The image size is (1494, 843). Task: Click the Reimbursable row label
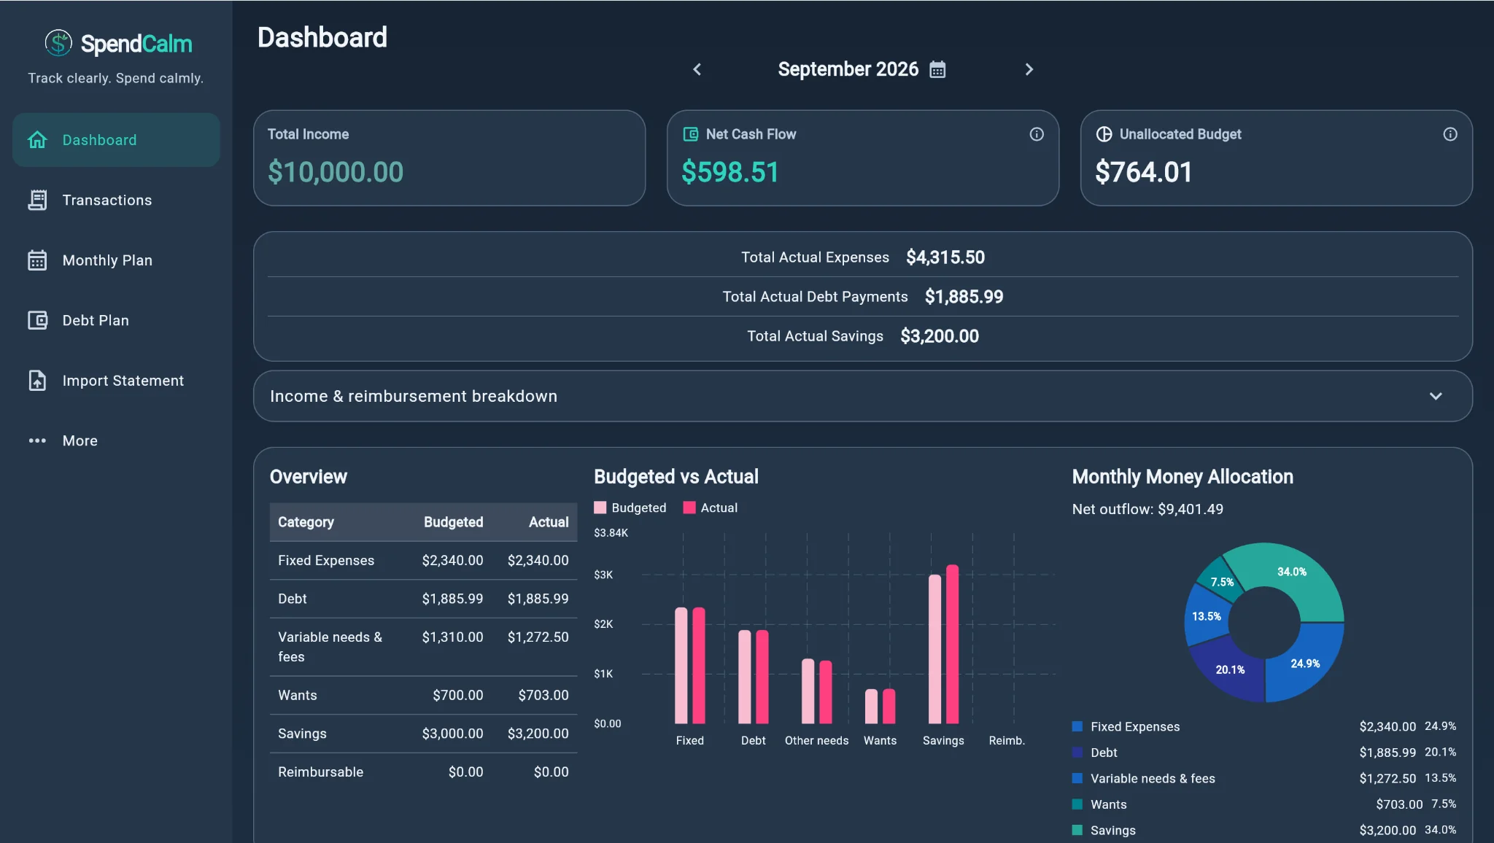pyautogui.click(x=320, y=772)
